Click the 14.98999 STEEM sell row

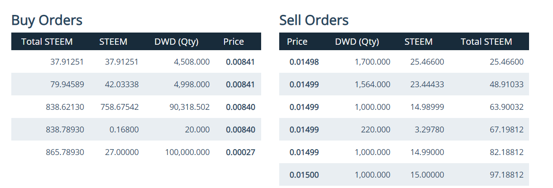coord(404,107)
